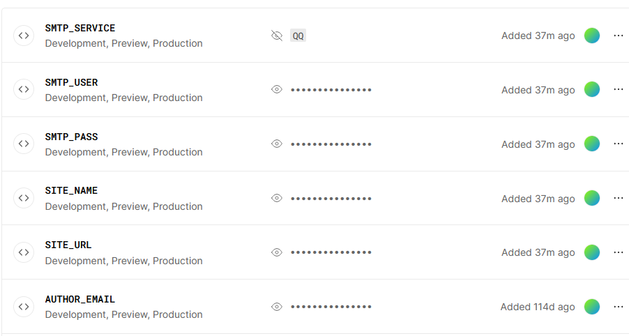Click the code icon beside SITE_URL
Image resolution: width=629 pixels, height=336 pixels.
click(x=24, y=252)
